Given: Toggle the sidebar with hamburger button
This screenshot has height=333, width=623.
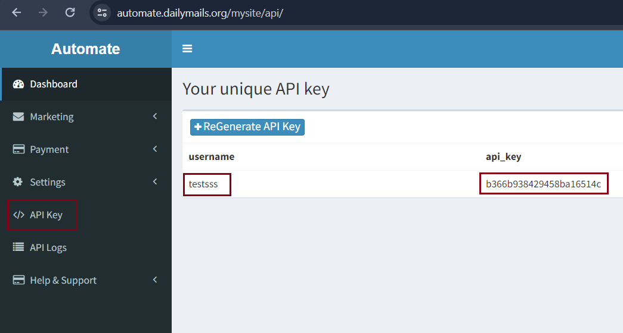Looking at the screenshot, I should click(187, 49).
